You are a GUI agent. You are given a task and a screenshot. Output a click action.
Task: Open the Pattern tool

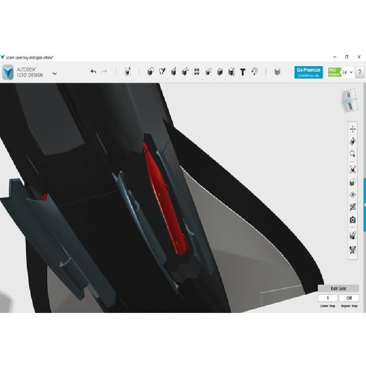[x=197, y=72]
